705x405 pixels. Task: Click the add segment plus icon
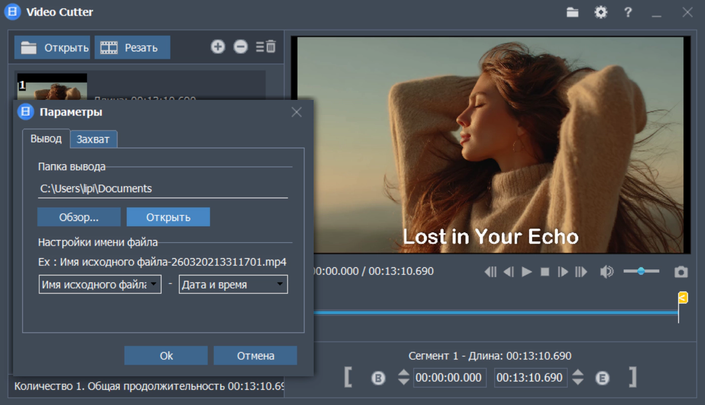tap(218, 47)
